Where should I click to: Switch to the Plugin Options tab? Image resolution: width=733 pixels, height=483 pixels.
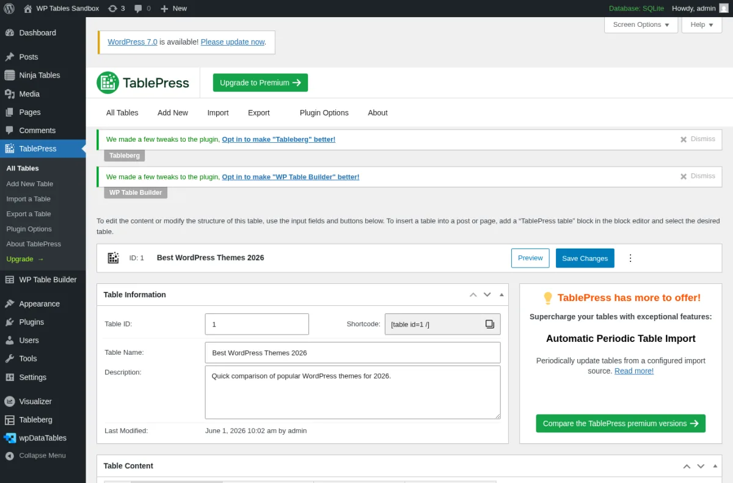coord(324,113)
